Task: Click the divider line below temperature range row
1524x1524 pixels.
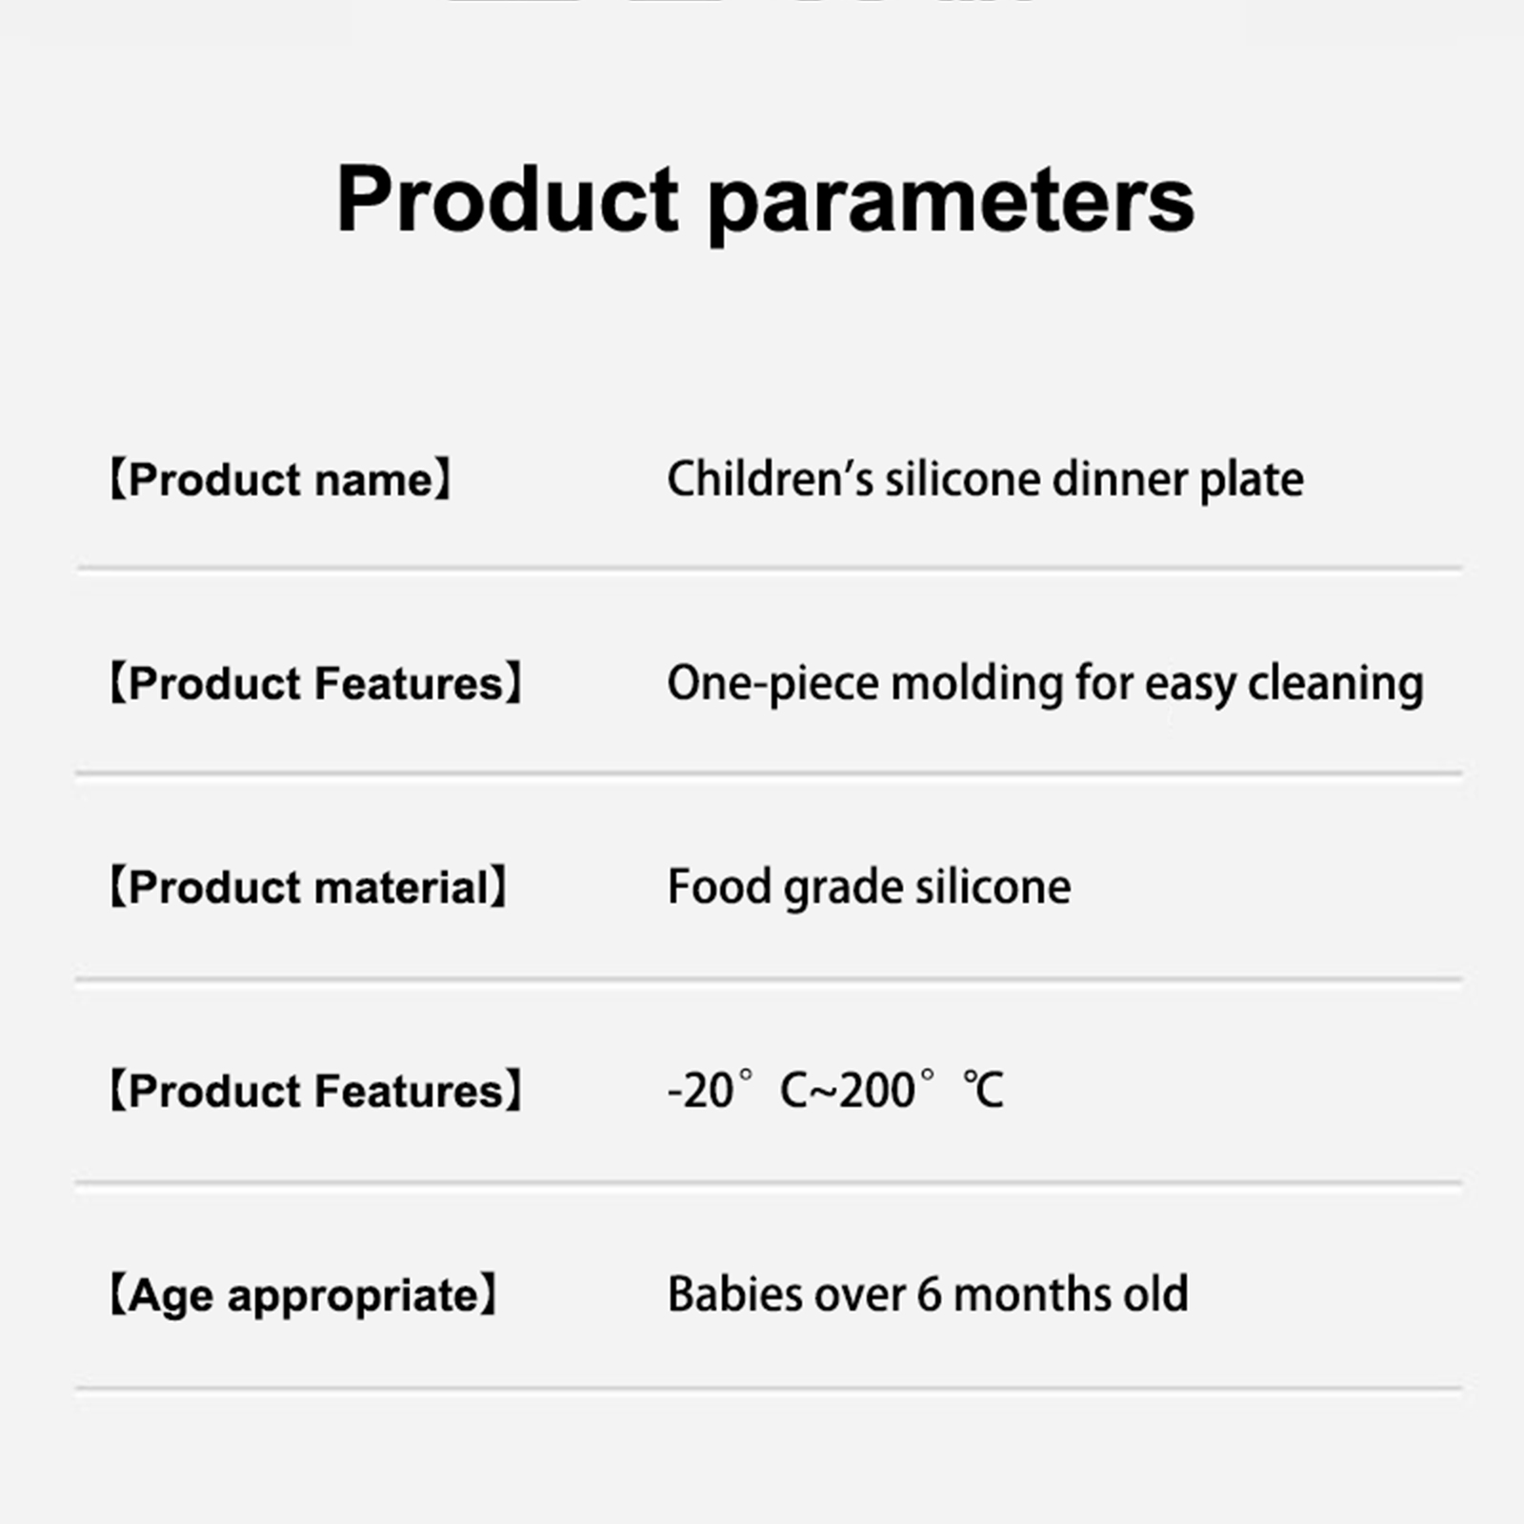Action: [x=770, y=1184]
